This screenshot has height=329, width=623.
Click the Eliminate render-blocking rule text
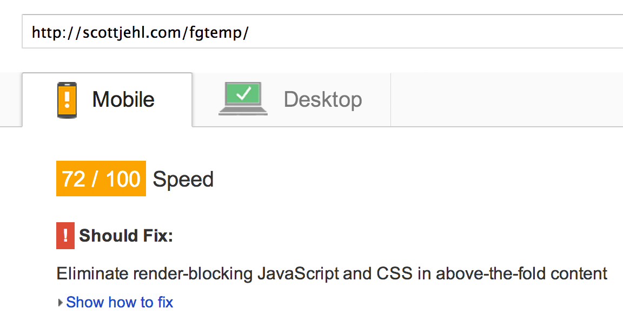[x=332, y=274]
